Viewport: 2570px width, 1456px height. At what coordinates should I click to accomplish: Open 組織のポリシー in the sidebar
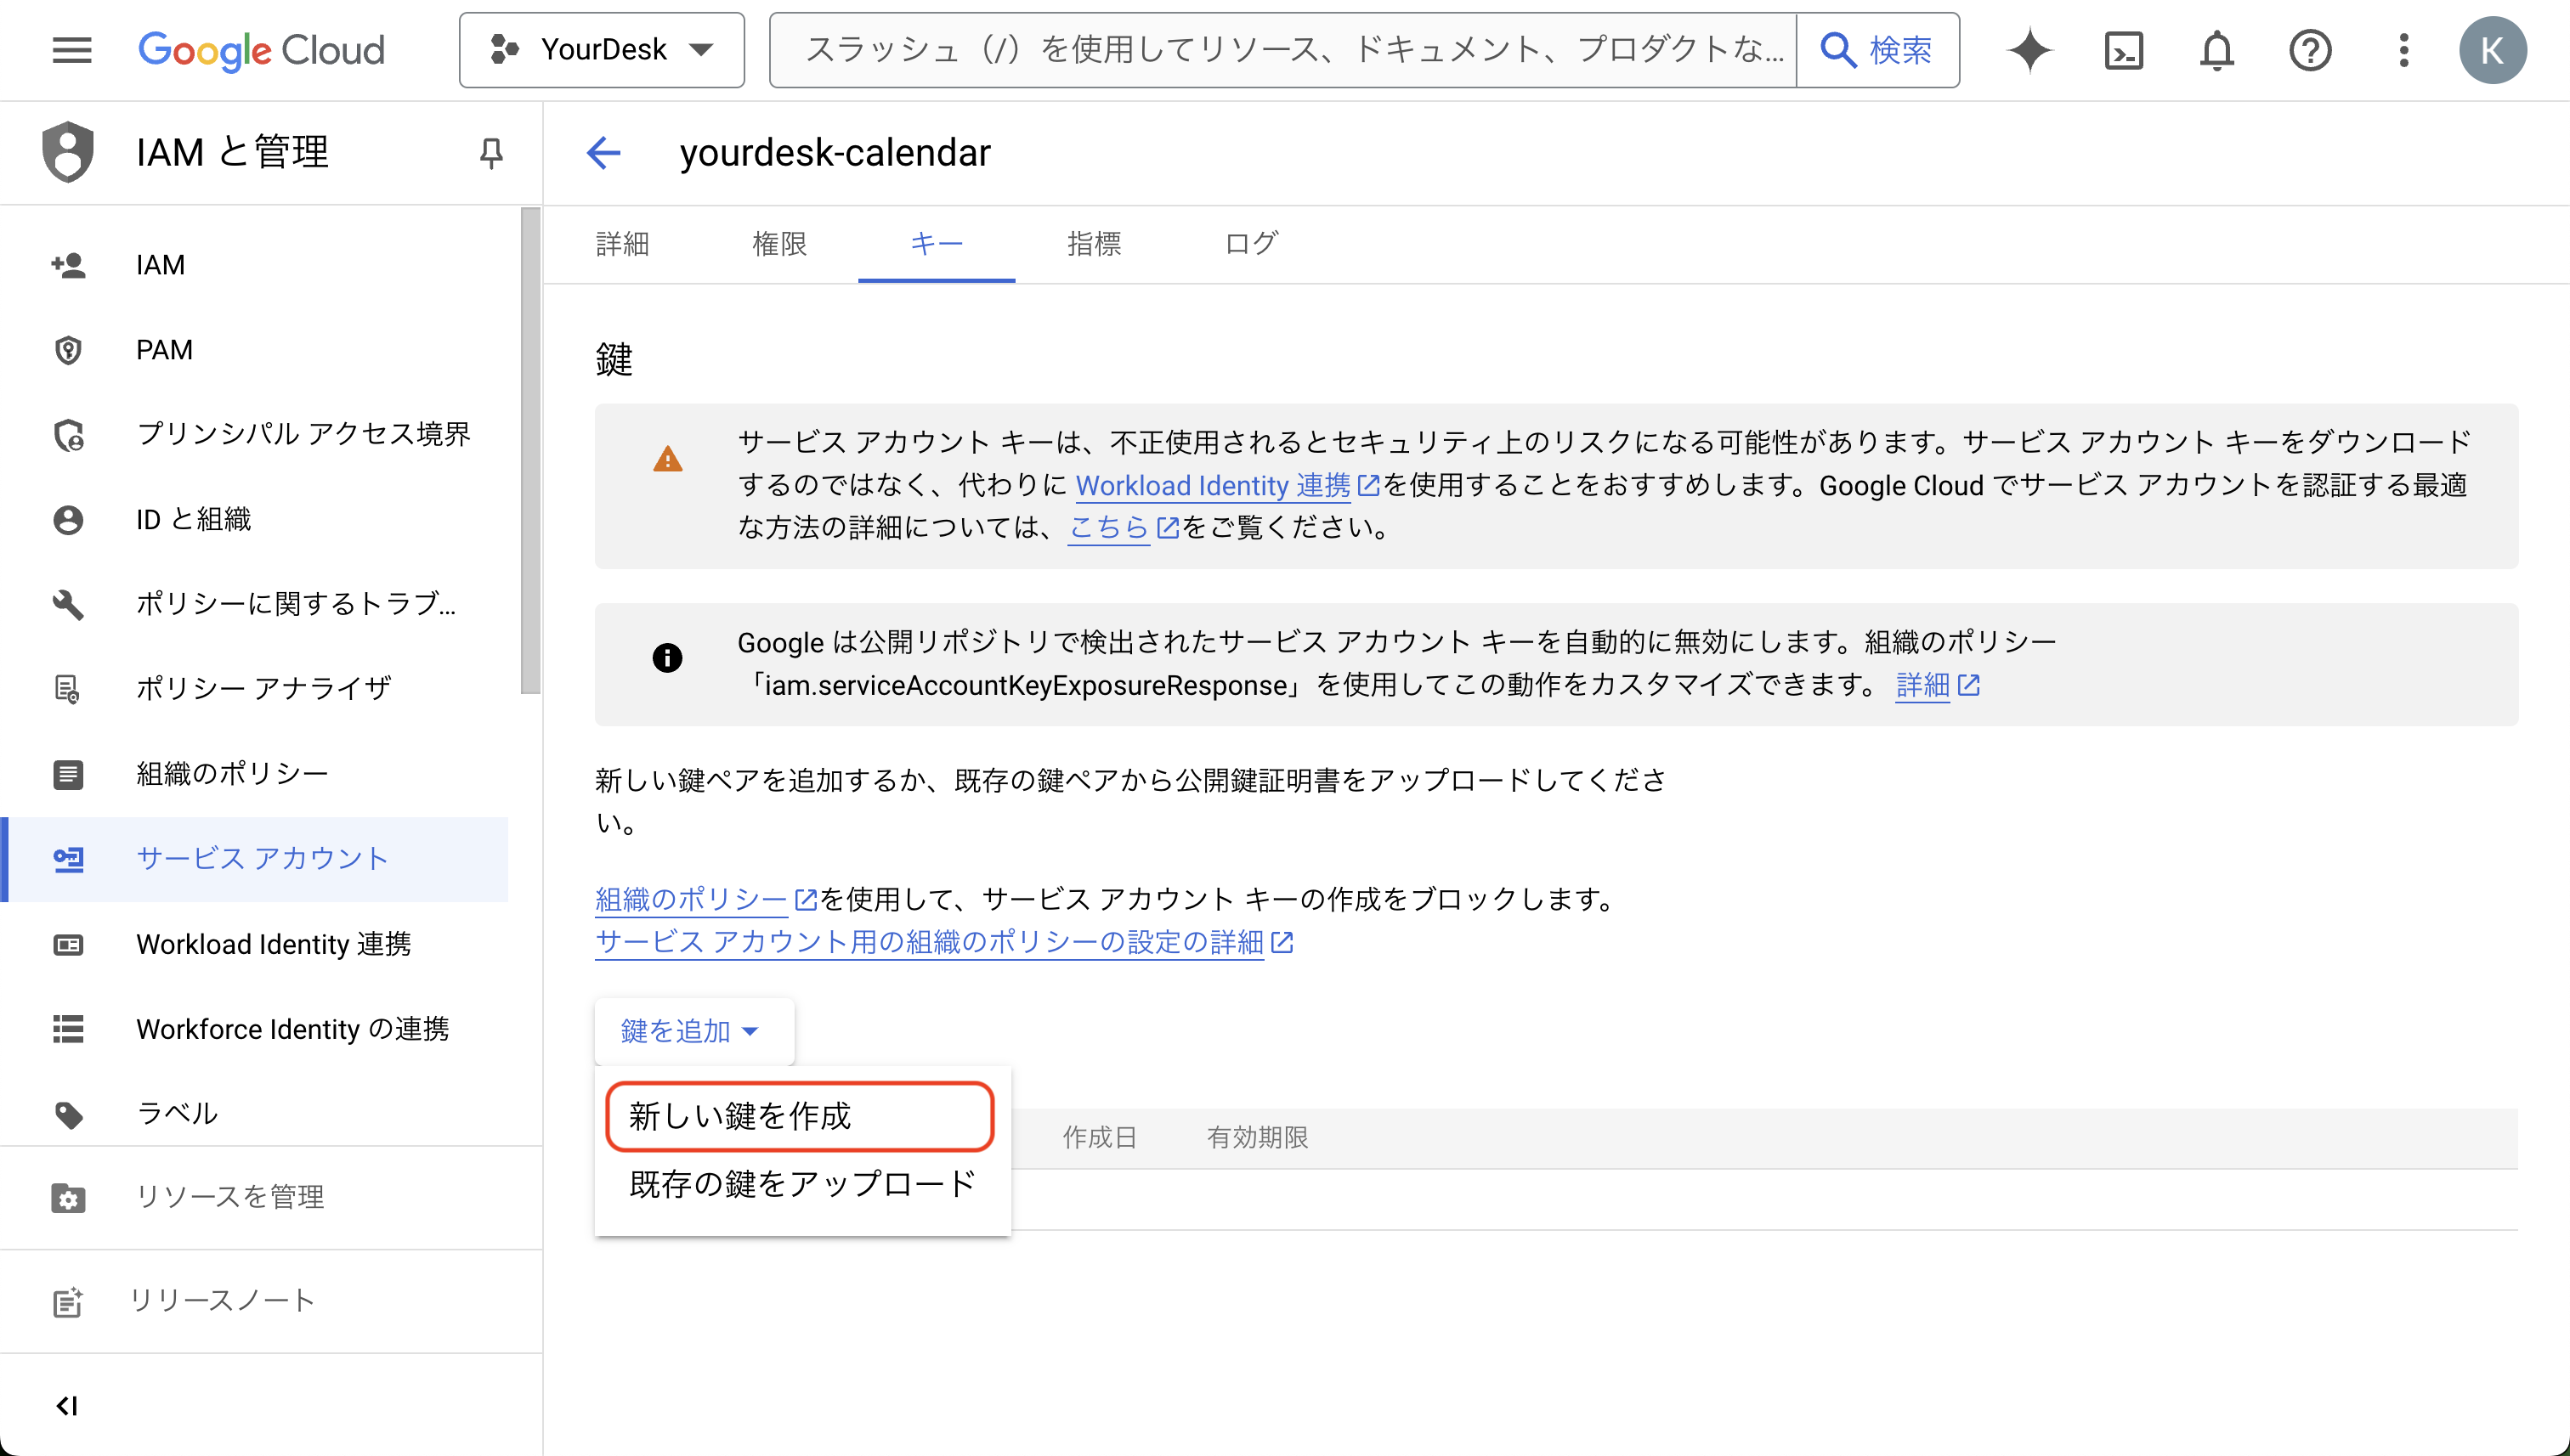point(254,774)
